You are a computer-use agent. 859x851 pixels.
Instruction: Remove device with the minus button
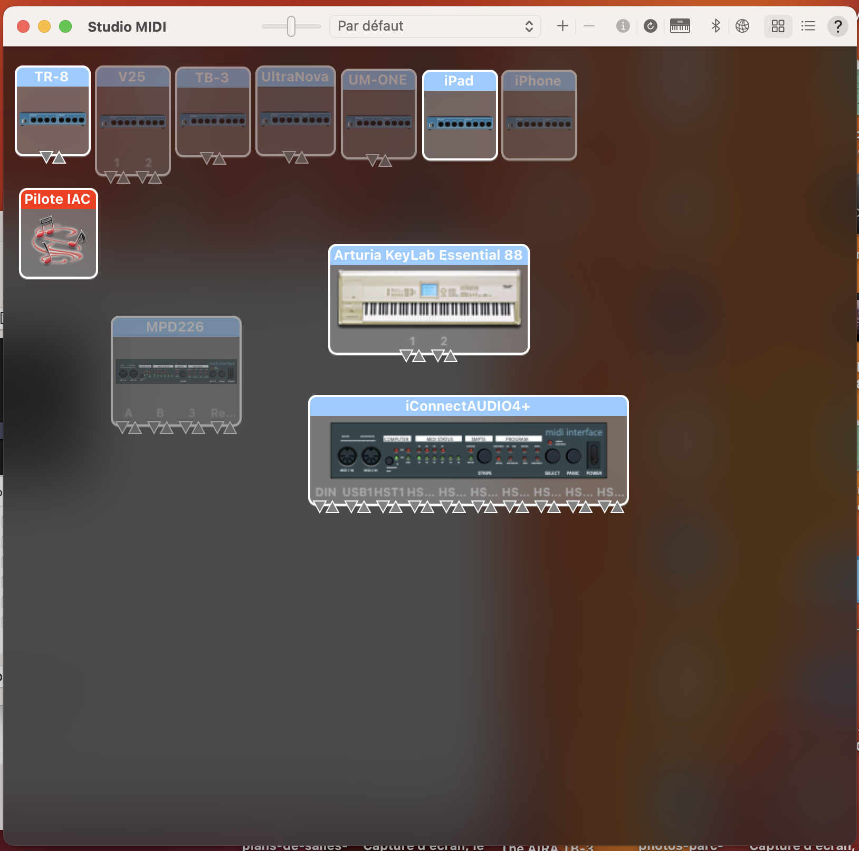point(589,26)
